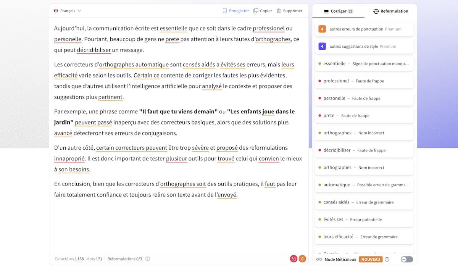
Task: Click the orange 4 punctuation badge
Action: 322,29
